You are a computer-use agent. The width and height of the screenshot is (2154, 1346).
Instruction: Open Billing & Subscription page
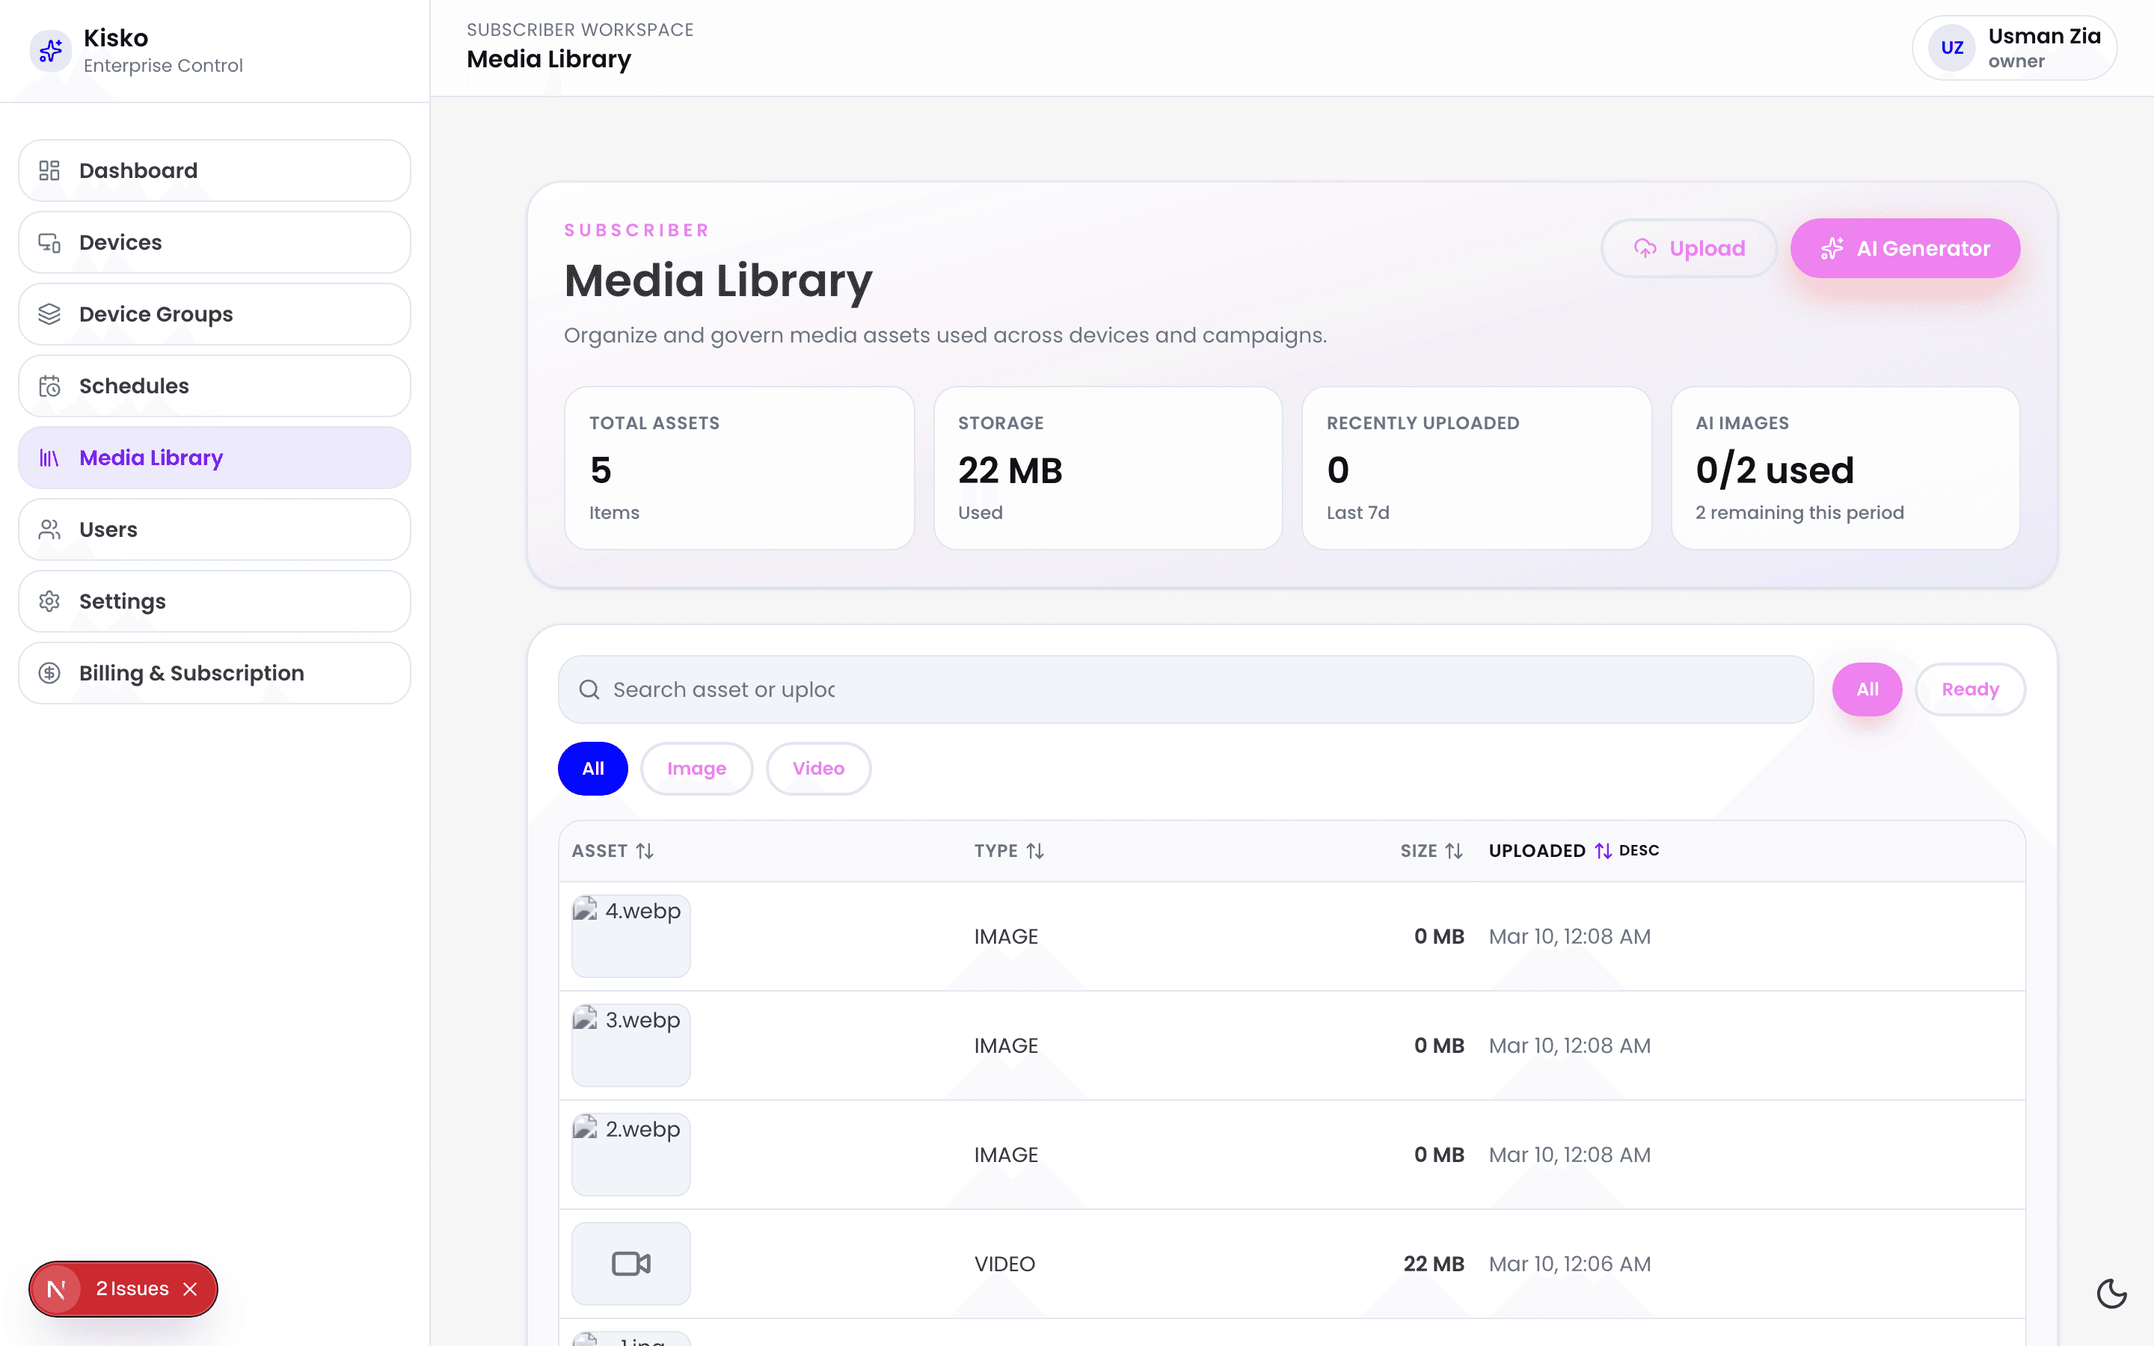tap(215, 673)
